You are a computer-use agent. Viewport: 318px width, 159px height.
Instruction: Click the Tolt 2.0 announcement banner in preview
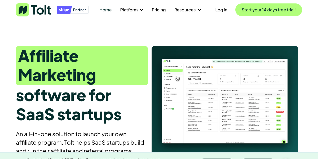[237, 61]
